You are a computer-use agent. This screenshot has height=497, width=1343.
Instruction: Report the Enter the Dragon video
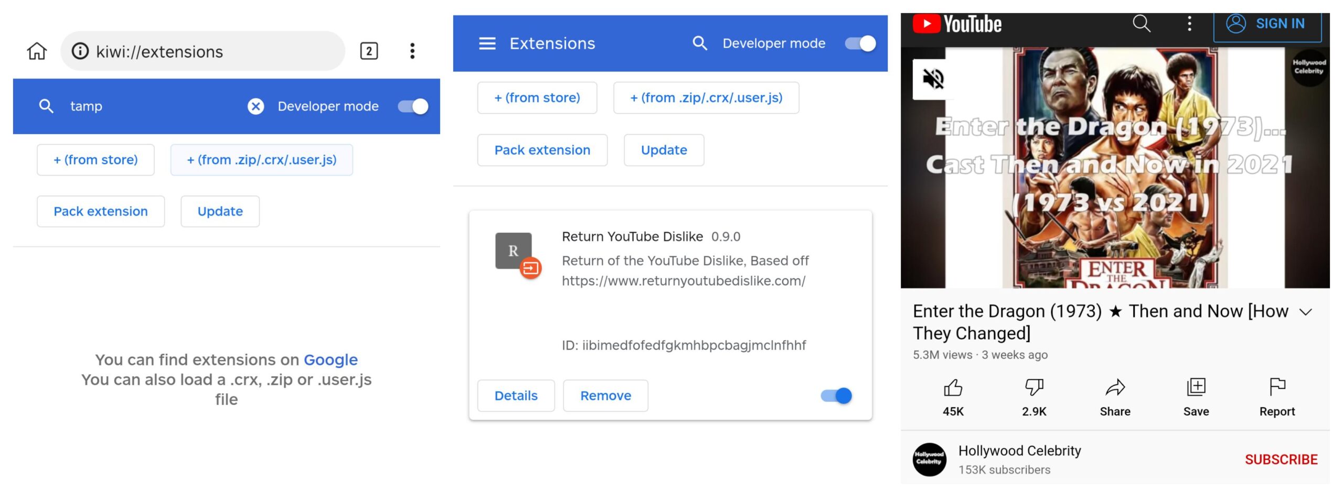pos(1277,388)
